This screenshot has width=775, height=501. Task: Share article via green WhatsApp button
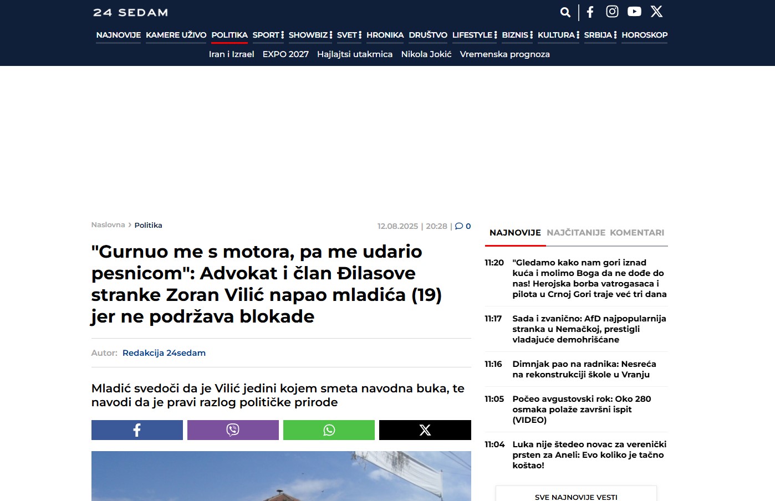coord(329,430)
